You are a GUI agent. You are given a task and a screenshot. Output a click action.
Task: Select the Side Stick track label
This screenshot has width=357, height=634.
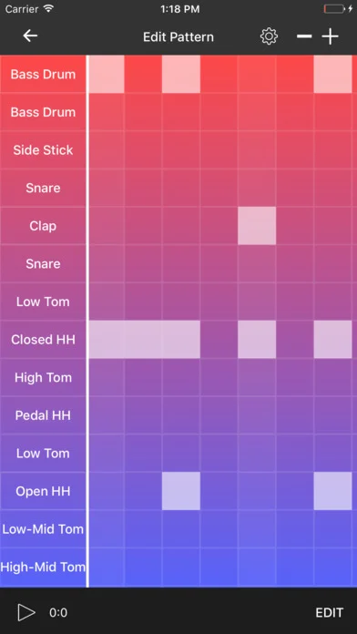pos(43,150)
